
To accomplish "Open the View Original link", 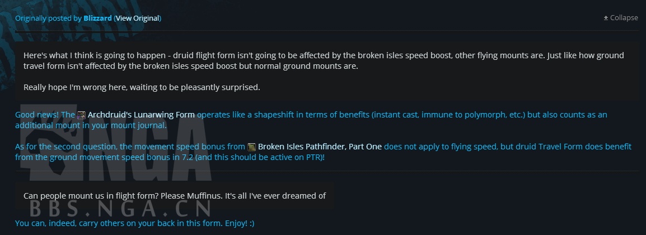I will (137, 18).
